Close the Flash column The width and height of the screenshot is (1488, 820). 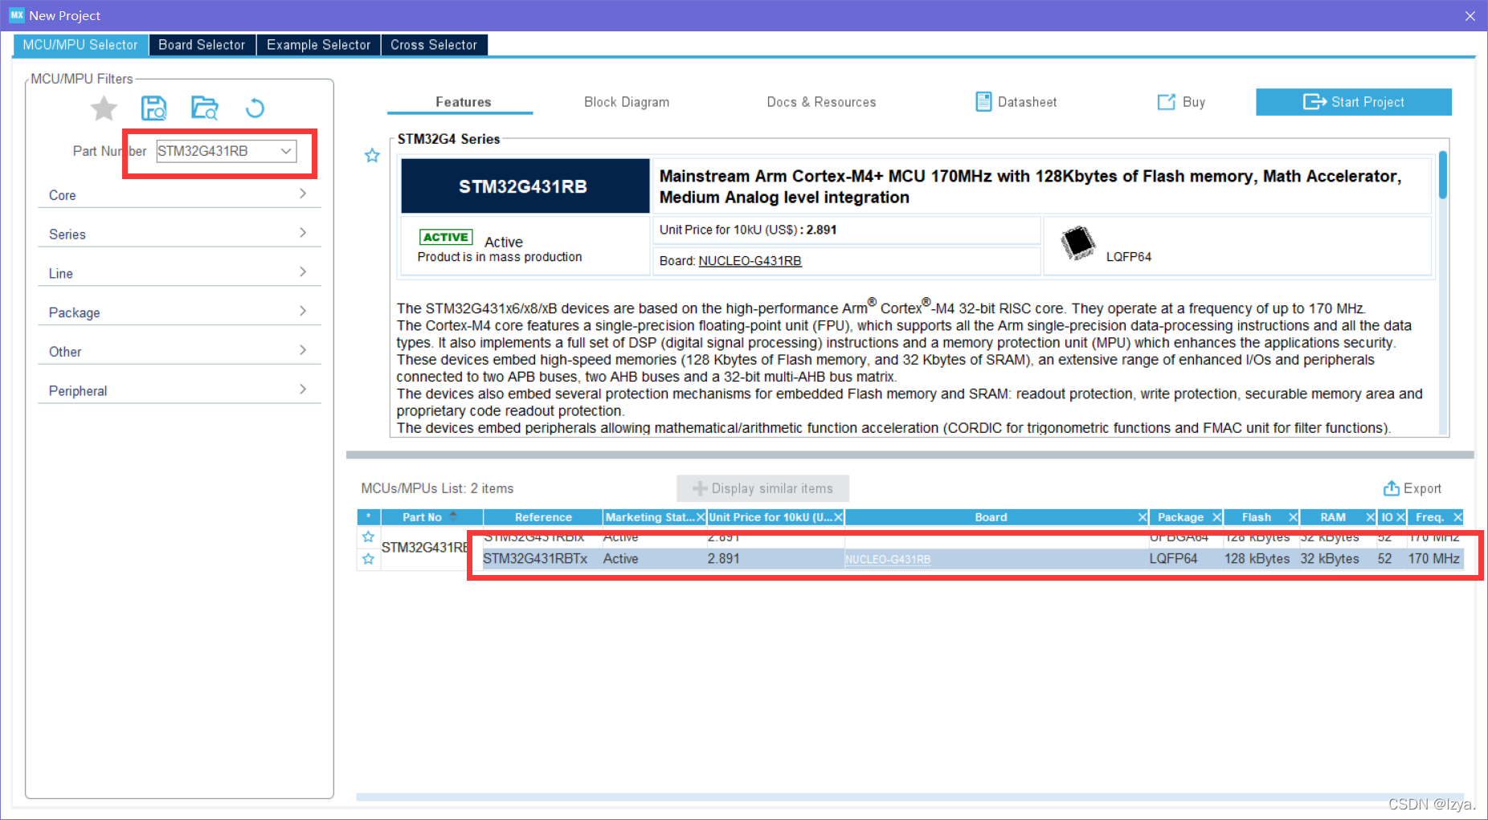pos(1293,517)
